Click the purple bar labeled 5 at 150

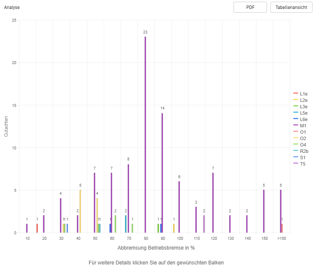coord(264,211)
